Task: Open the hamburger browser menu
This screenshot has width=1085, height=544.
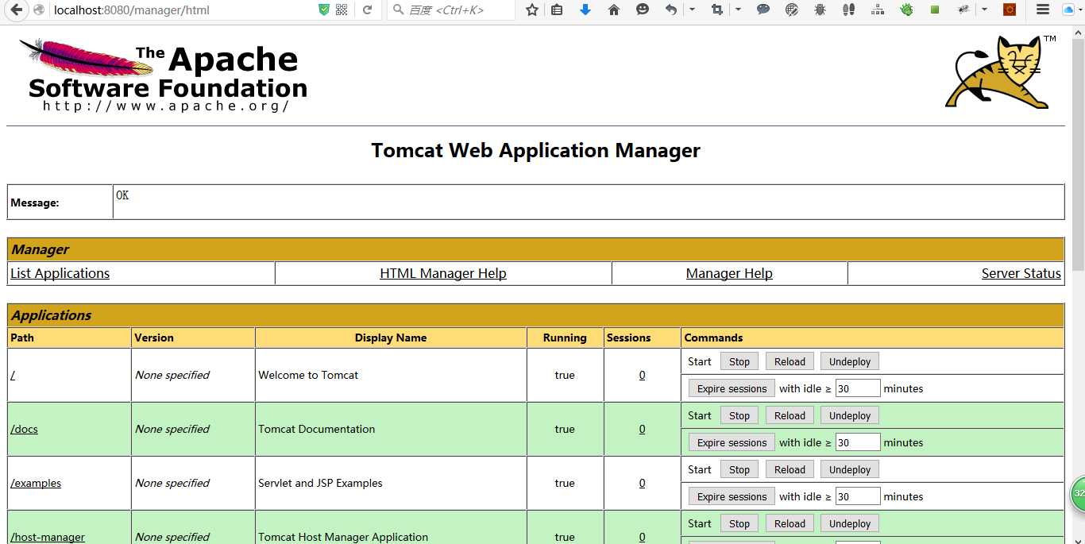Action: tap(1043, 10)
